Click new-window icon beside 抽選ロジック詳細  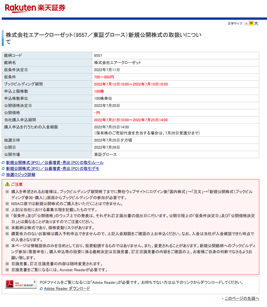3,175
